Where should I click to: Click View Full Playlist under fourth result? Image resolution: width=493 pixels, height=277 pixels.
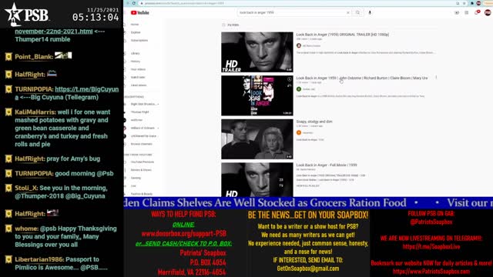click(307, 186)
